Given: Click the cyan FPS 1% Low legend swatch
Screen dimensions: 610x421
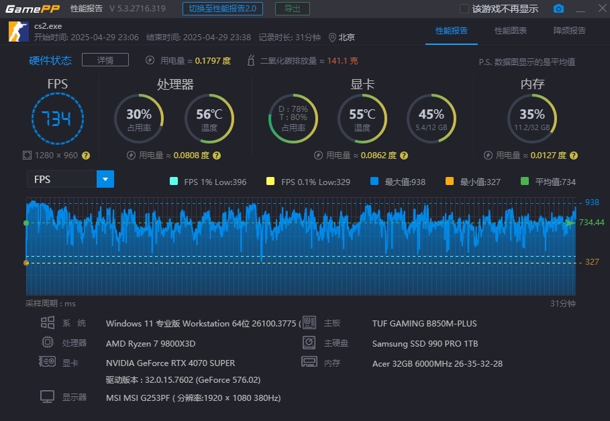Looking at the screenshot, I should click(174, 181).
